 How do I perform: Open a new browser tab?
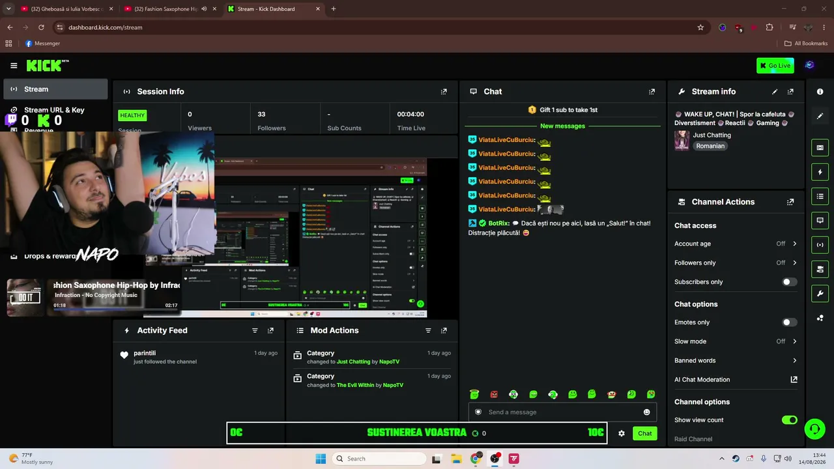334,9
